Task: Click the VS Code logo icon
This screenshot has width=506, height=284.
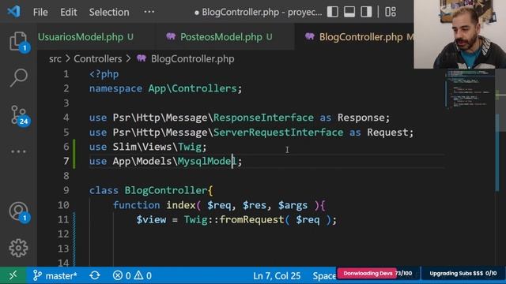Action: click(x=13, y=12)
